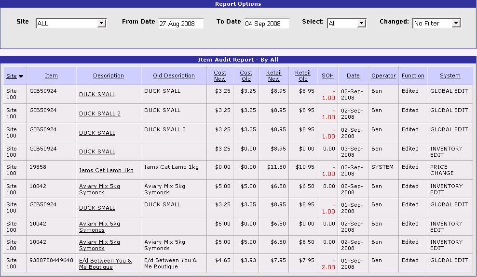Sort the report by SOH column
The image size is (477, 277).
point(327,76)
